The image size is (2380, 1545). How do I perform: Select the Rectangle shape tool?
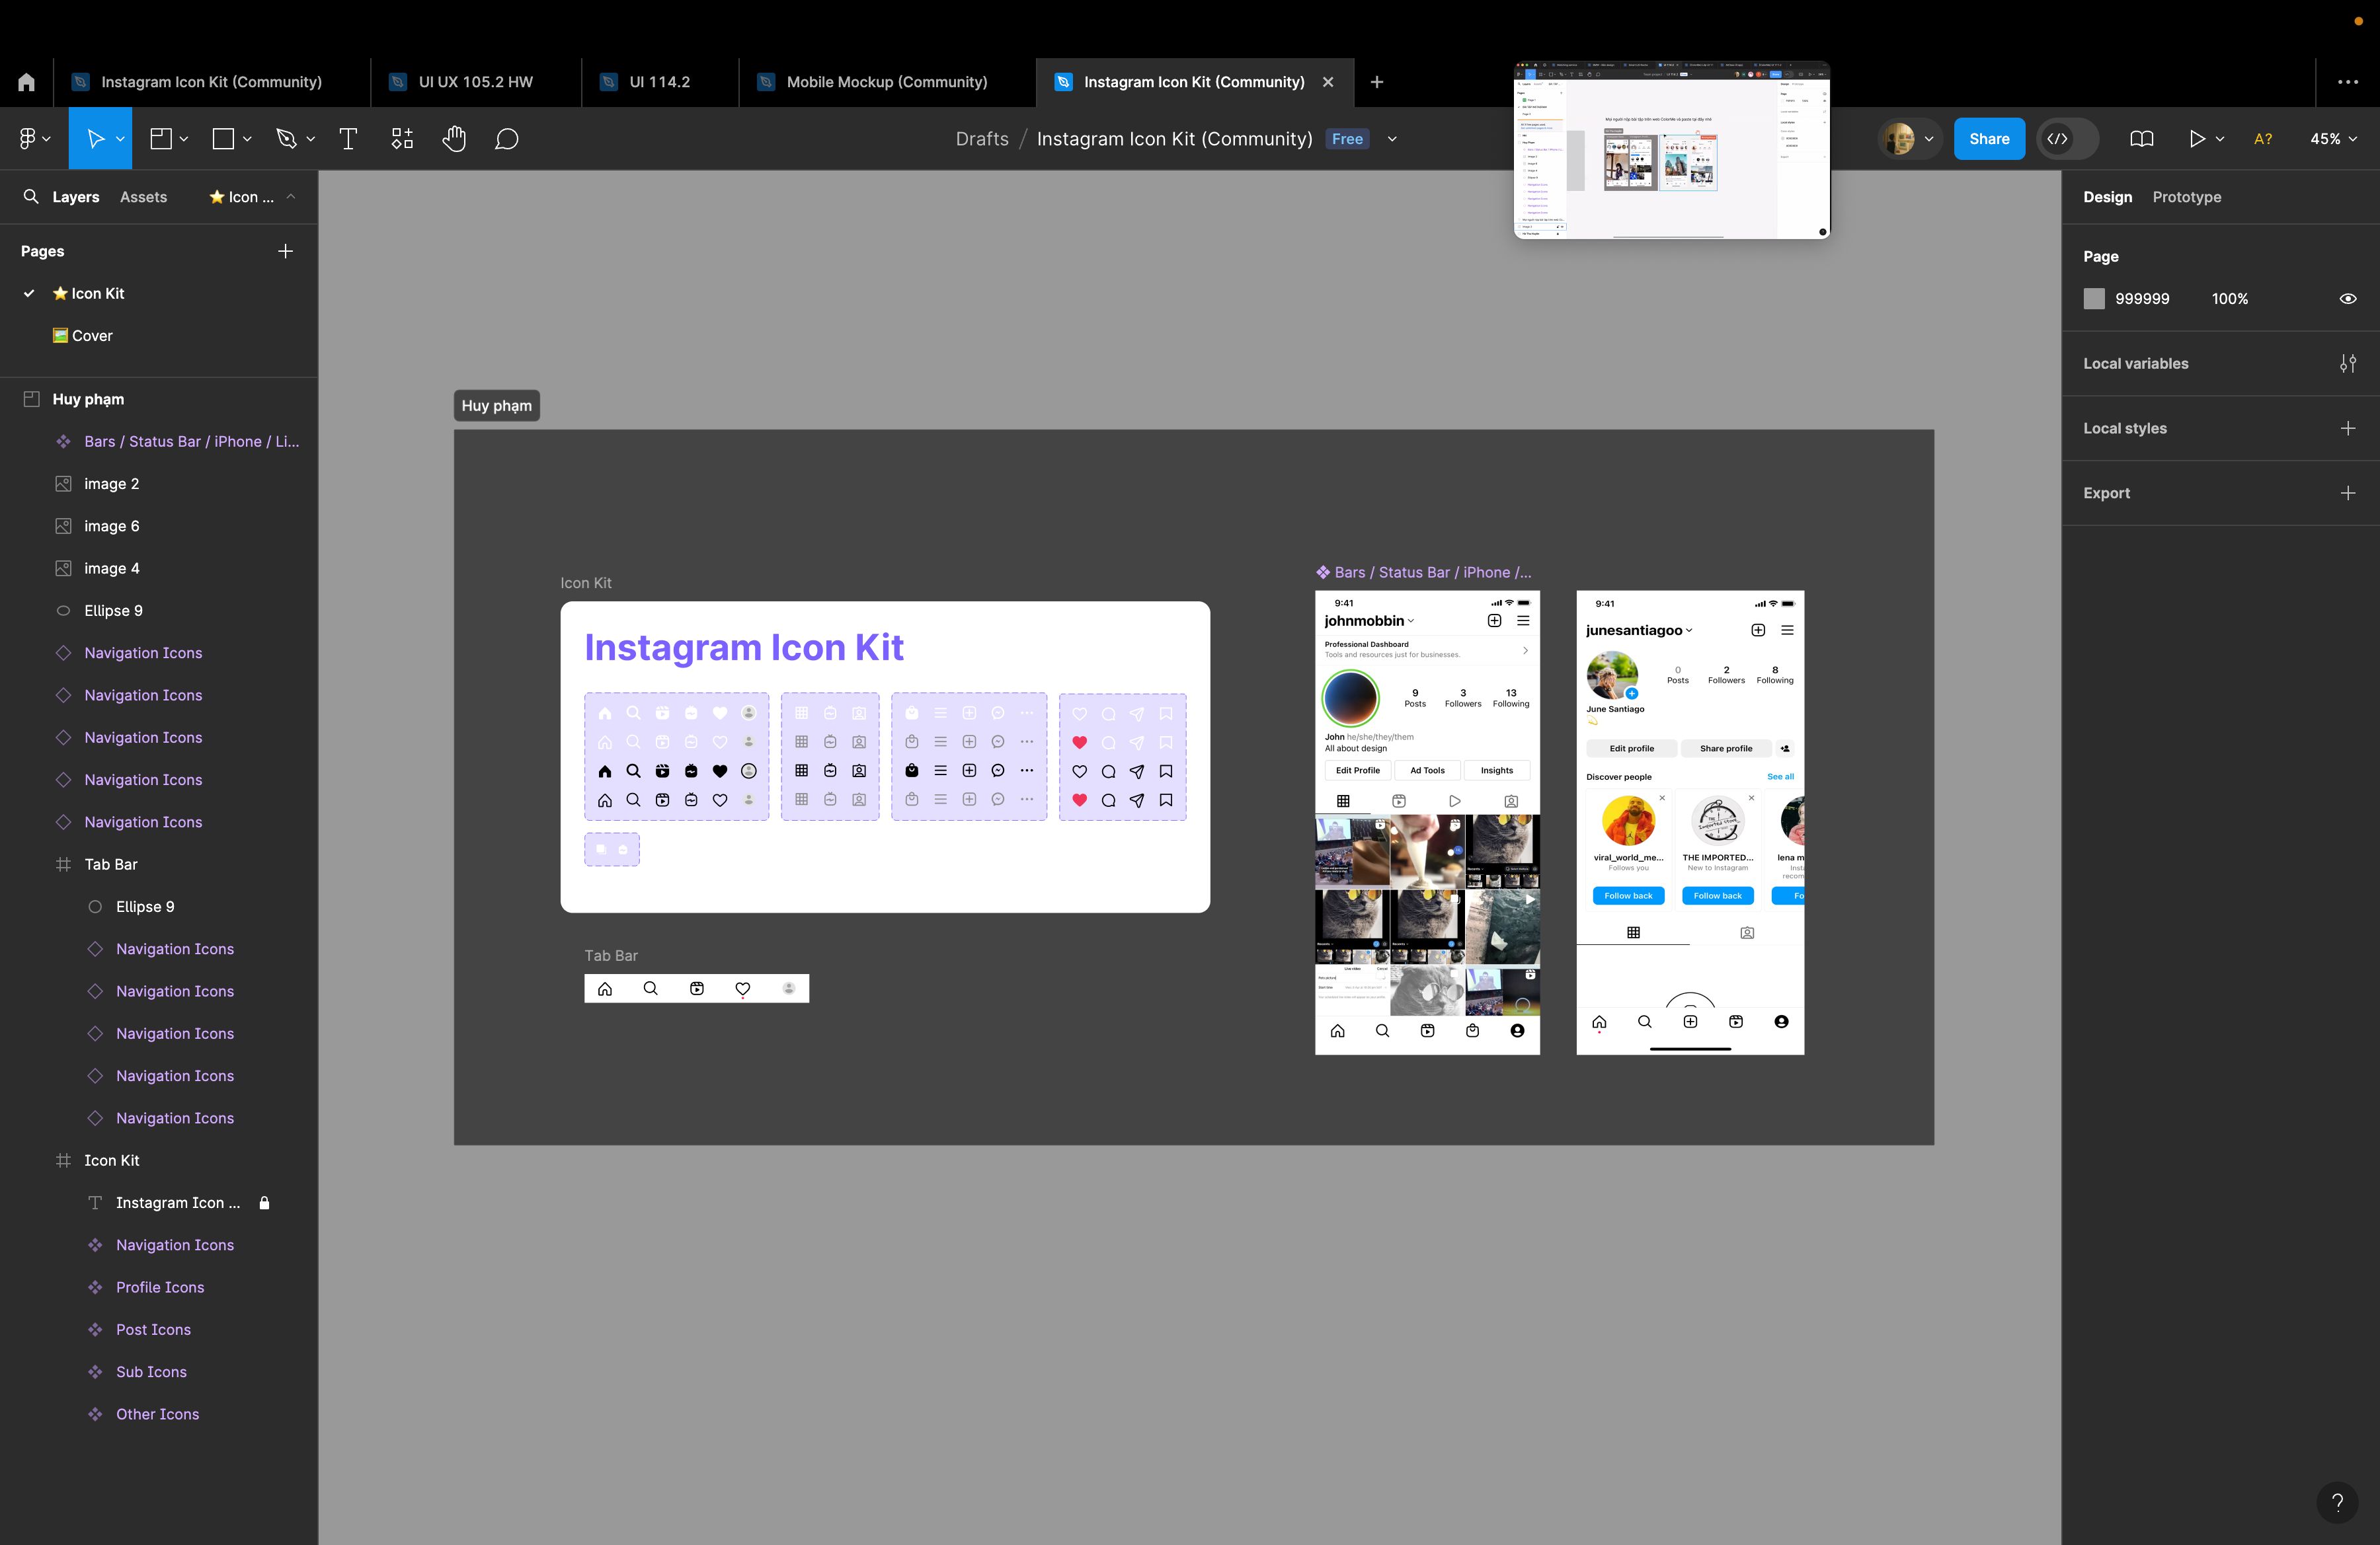click(223, 139)
